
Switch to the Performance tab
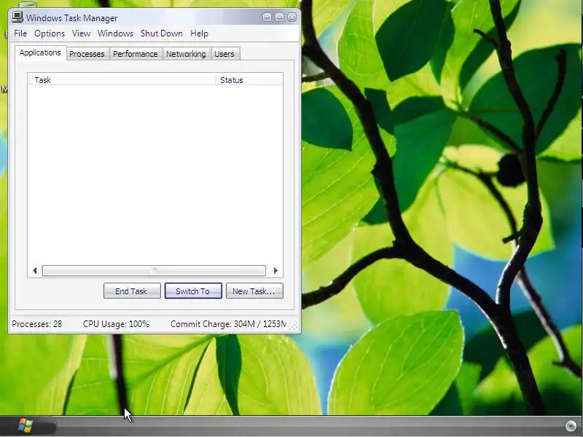136,54
